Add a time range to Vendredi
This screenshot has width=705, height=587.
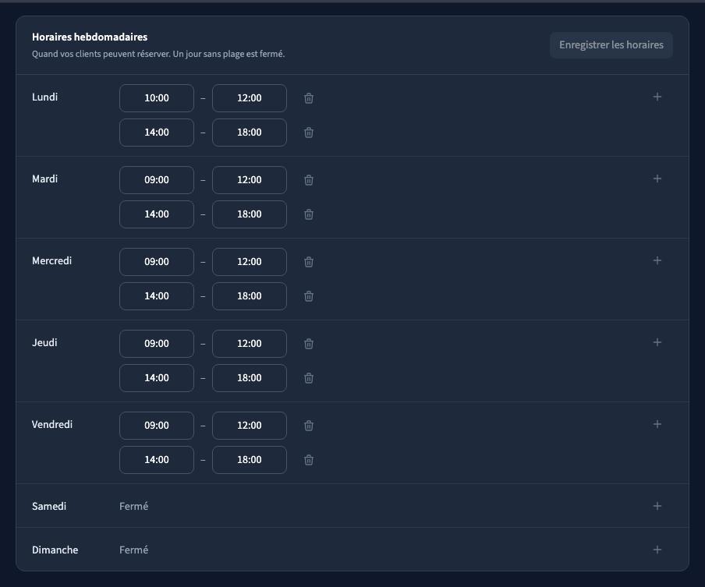click(657, 424)
